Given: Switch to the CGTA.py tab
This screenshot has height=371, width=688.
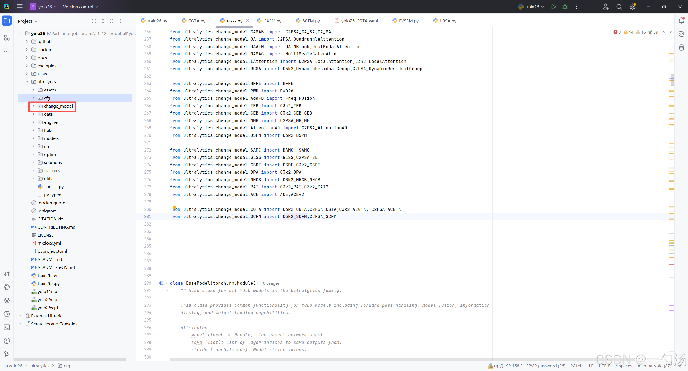Looking at the screenshot, I should [196, 21].
